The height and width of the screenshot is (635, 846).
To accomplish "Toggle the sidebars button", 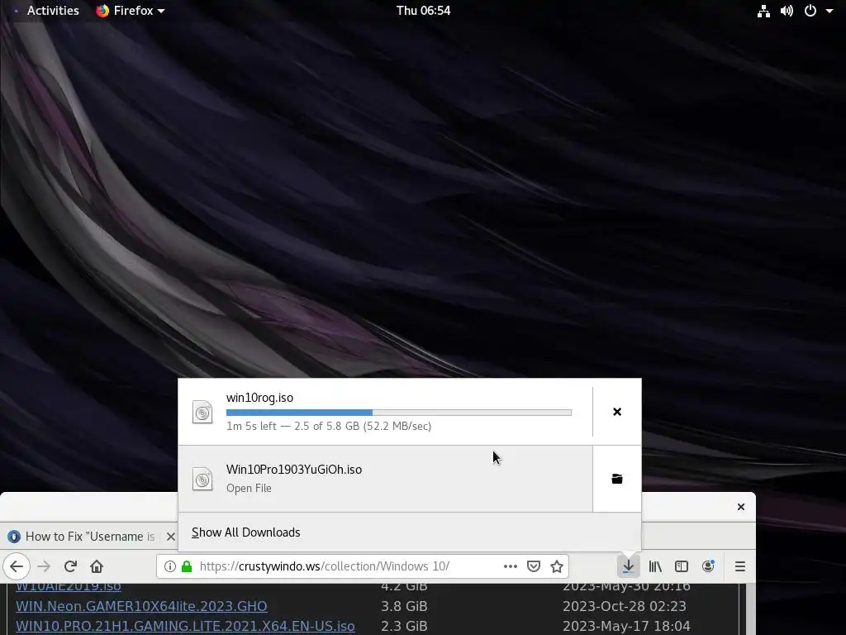I will tap(682, 566).
